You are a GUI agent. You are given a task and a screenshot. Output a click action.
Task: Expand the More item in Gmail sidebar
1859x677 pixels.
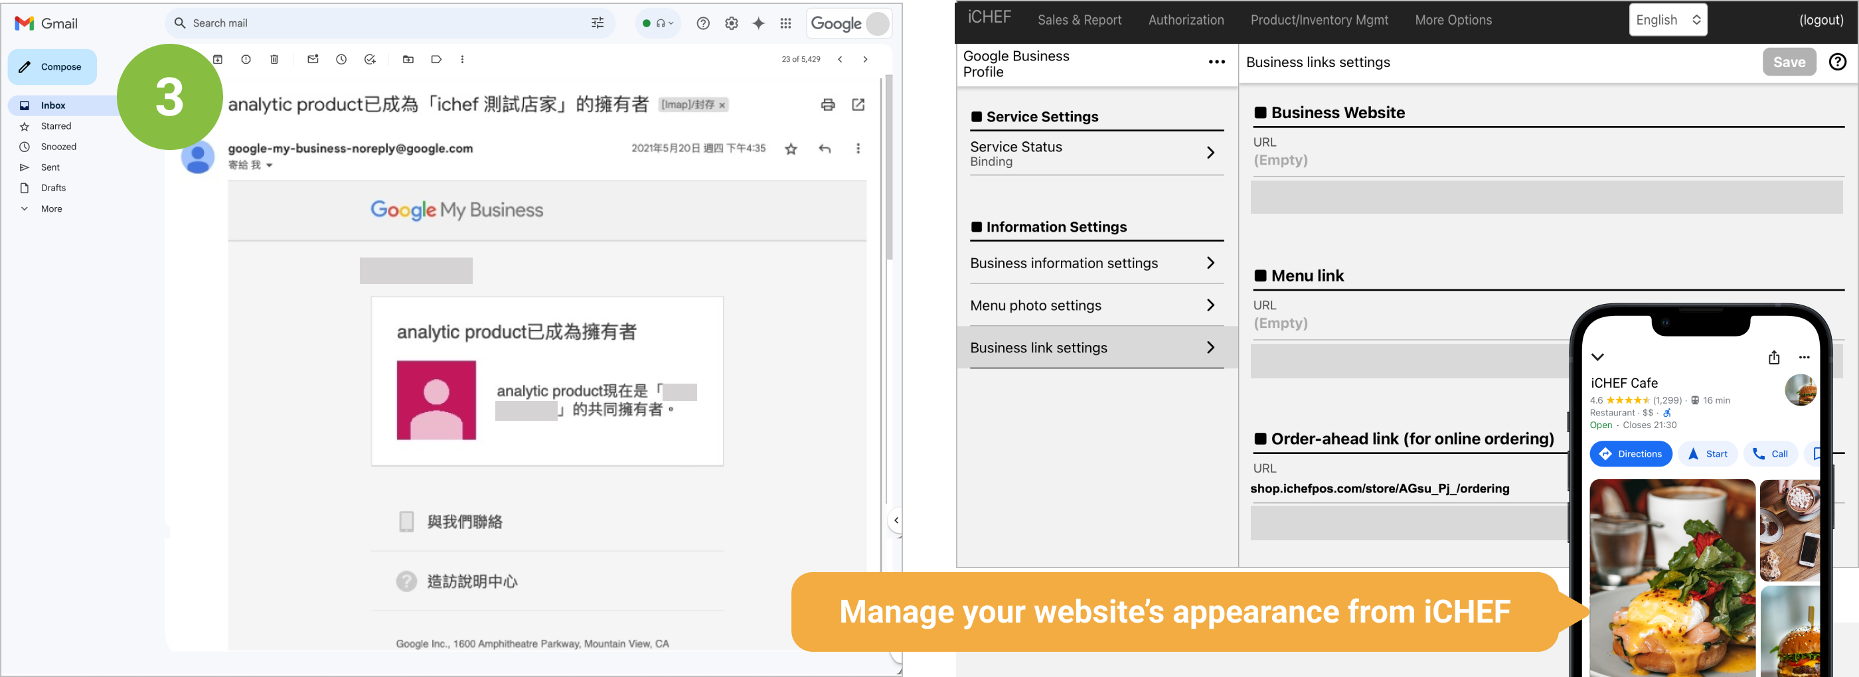51,208
